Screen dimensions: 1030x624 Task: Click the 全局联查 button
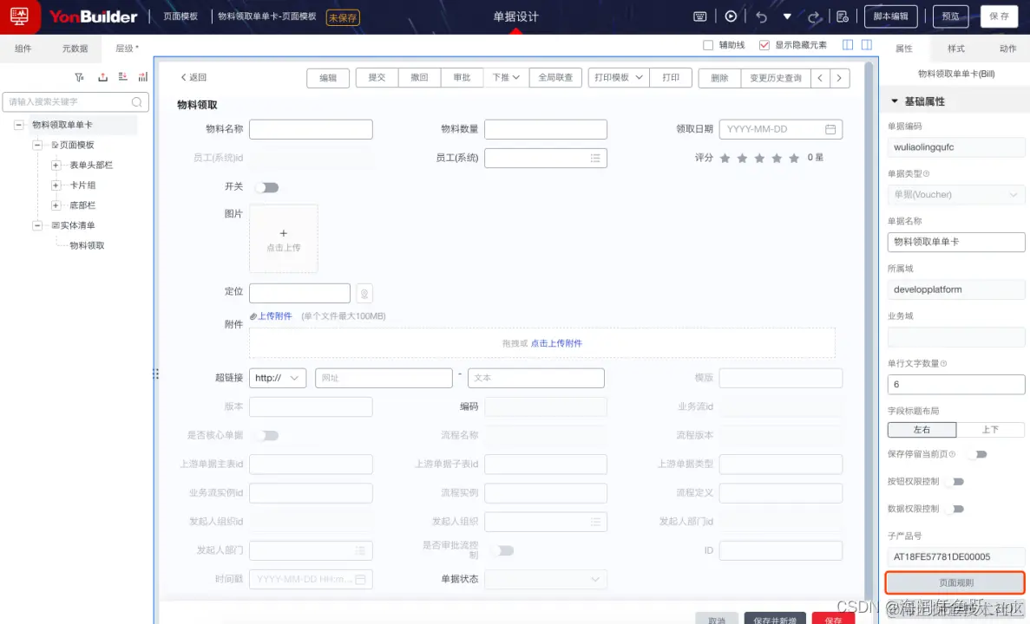tap(555, 77)
